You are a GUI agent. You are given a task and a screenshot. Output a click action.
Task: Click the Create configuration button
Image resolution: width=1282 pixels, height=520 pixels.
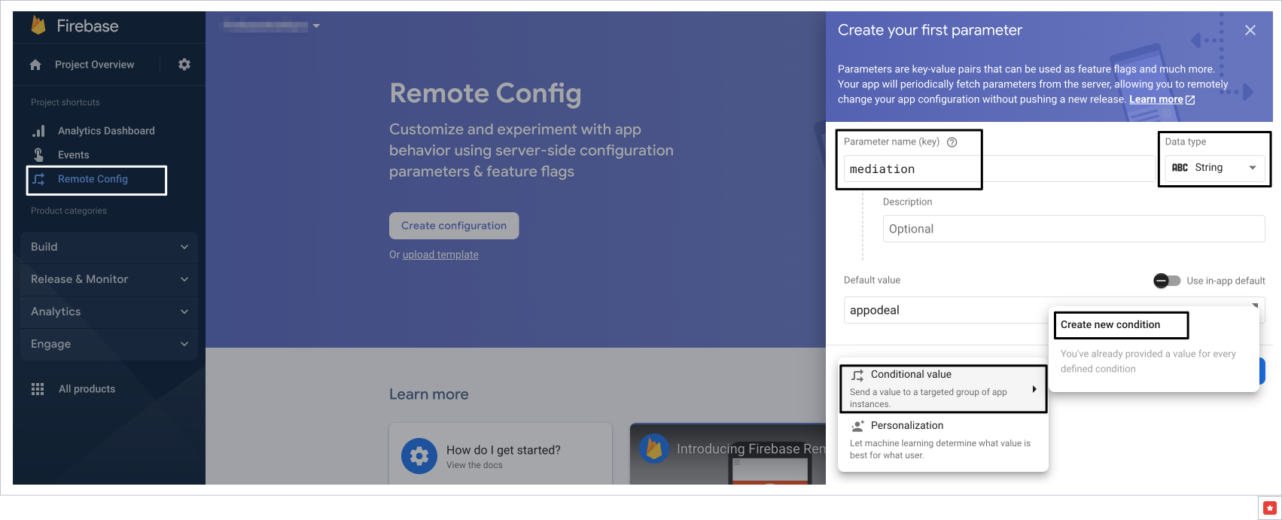pyautogui.click(x=454, y=226)
